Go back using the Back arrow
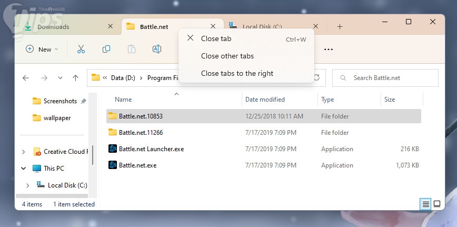 (26, 78)
